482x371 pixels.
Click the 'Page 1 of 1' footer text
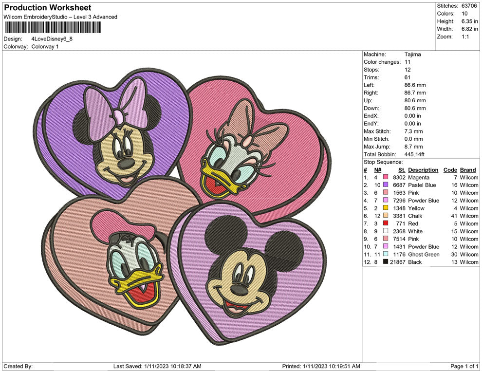click(x=464, y=366)
